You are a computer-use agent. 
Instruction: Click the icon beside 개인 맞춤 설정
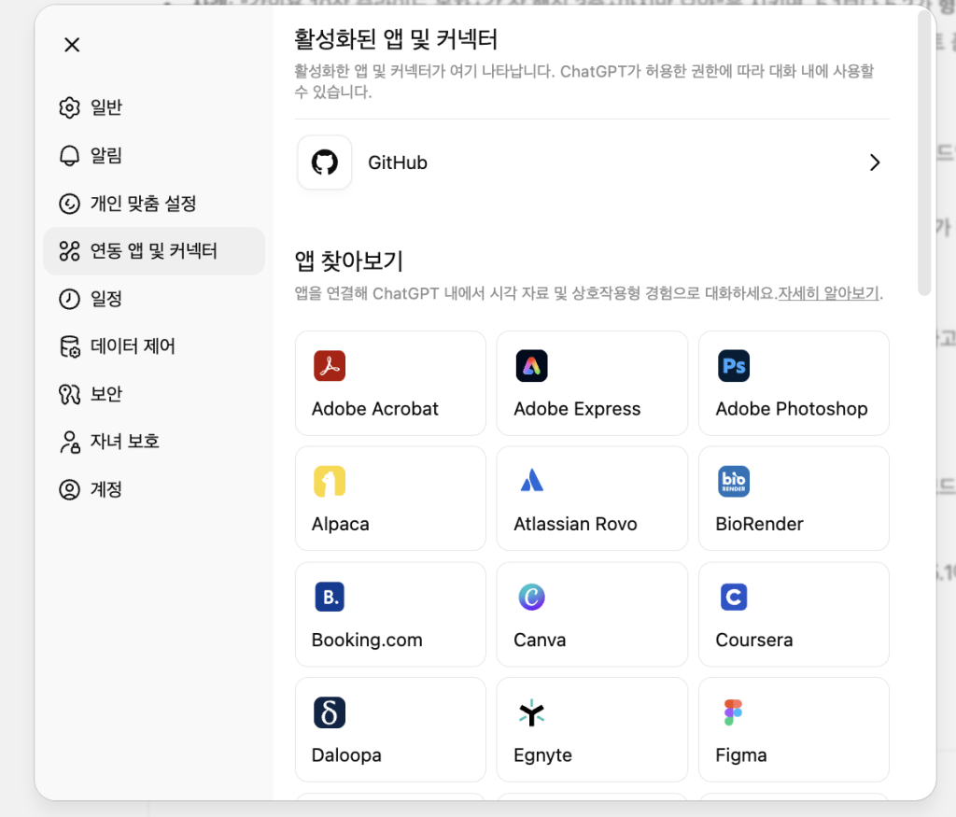pyautogui.click(x=69, y=203)
